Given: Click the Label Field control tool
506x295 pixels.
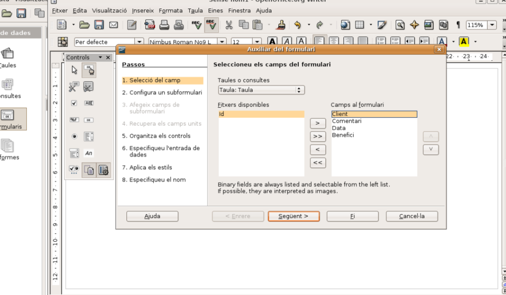Looking at the screenshot, I should (89, 153).
